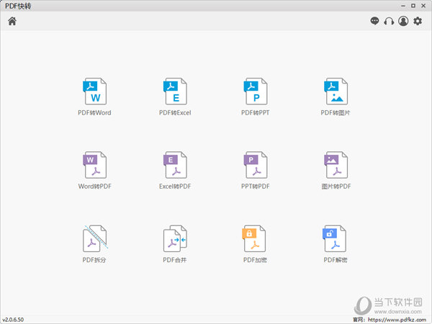
Task: Open the Word转PDF converter icon
Action: [94, 165]
